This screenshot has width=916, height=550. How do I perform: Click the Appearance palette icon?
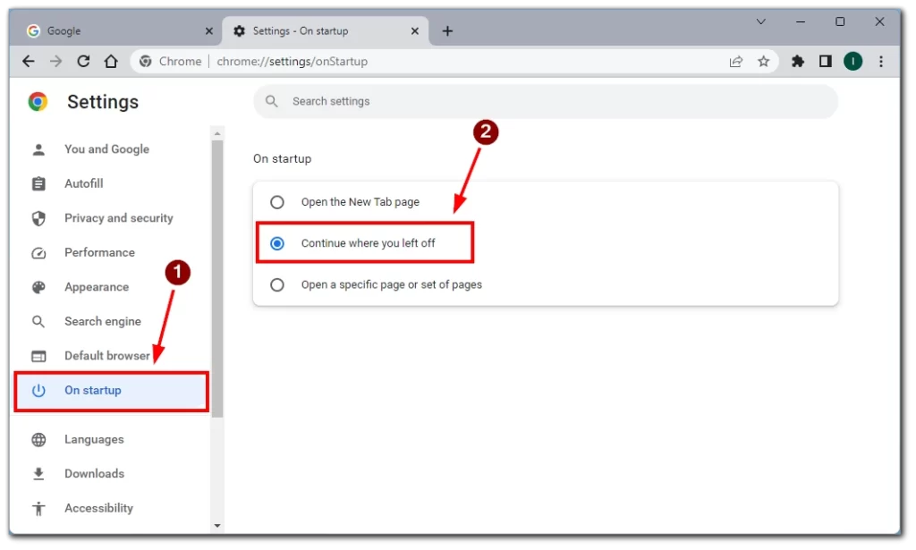(38, 287)
